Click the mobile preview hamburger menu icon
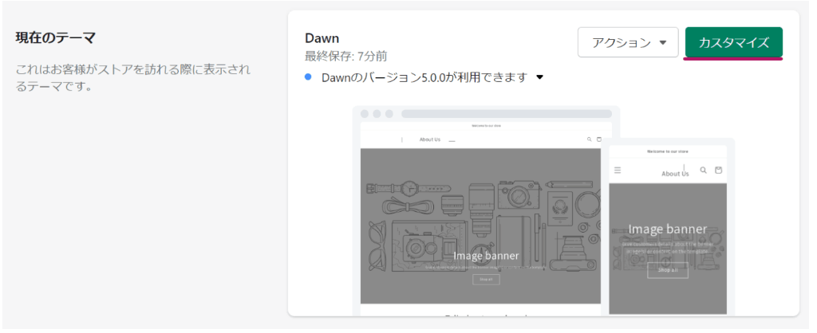 [x=618, y=170]
